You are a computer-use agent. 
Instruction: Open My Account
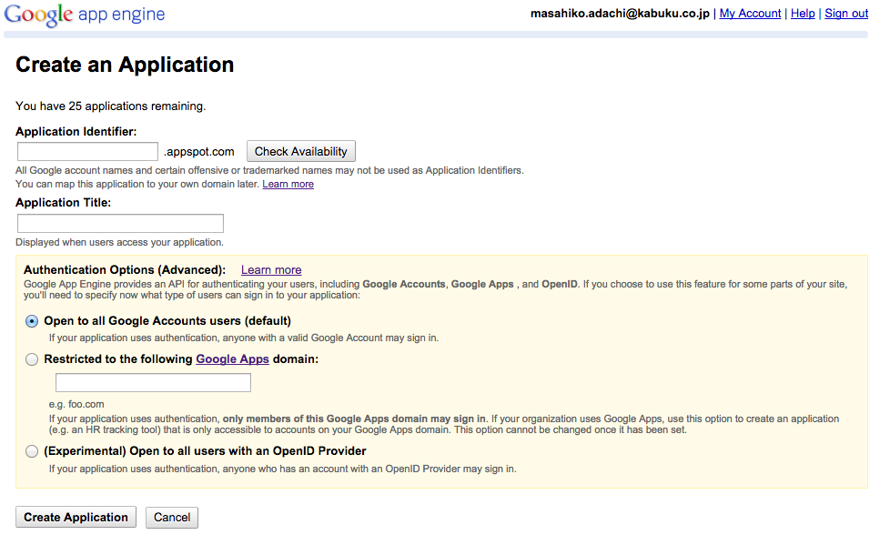pyautogui.click(x=749, y=13)
